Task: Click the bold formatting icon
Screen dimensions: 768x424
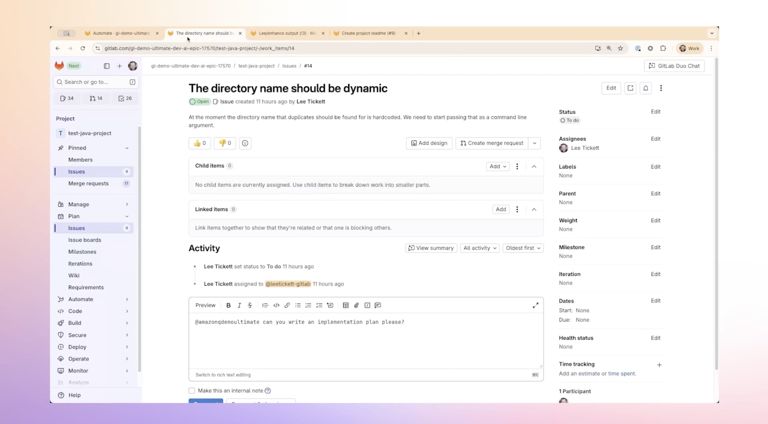Action: click(x=228, y=305)
